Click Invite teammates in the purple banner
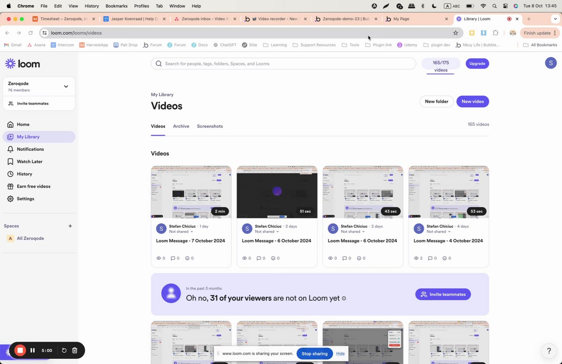Viewport: 562px width, 364px height. [443, 295]
